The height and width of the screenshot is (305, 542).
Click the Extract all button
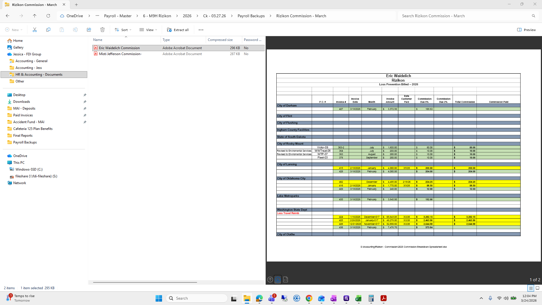point(178,30)
